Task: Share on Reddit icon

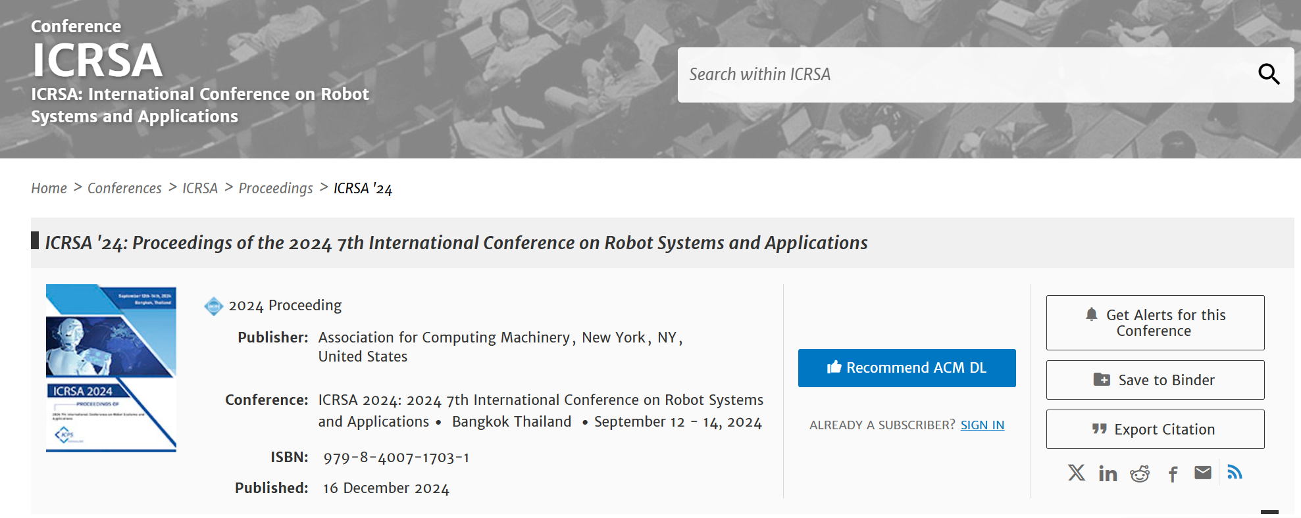Action: tap(1140, 473)
